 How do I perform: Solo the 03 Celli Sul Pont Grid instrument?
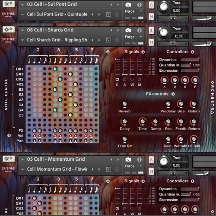tap(151, 5)
